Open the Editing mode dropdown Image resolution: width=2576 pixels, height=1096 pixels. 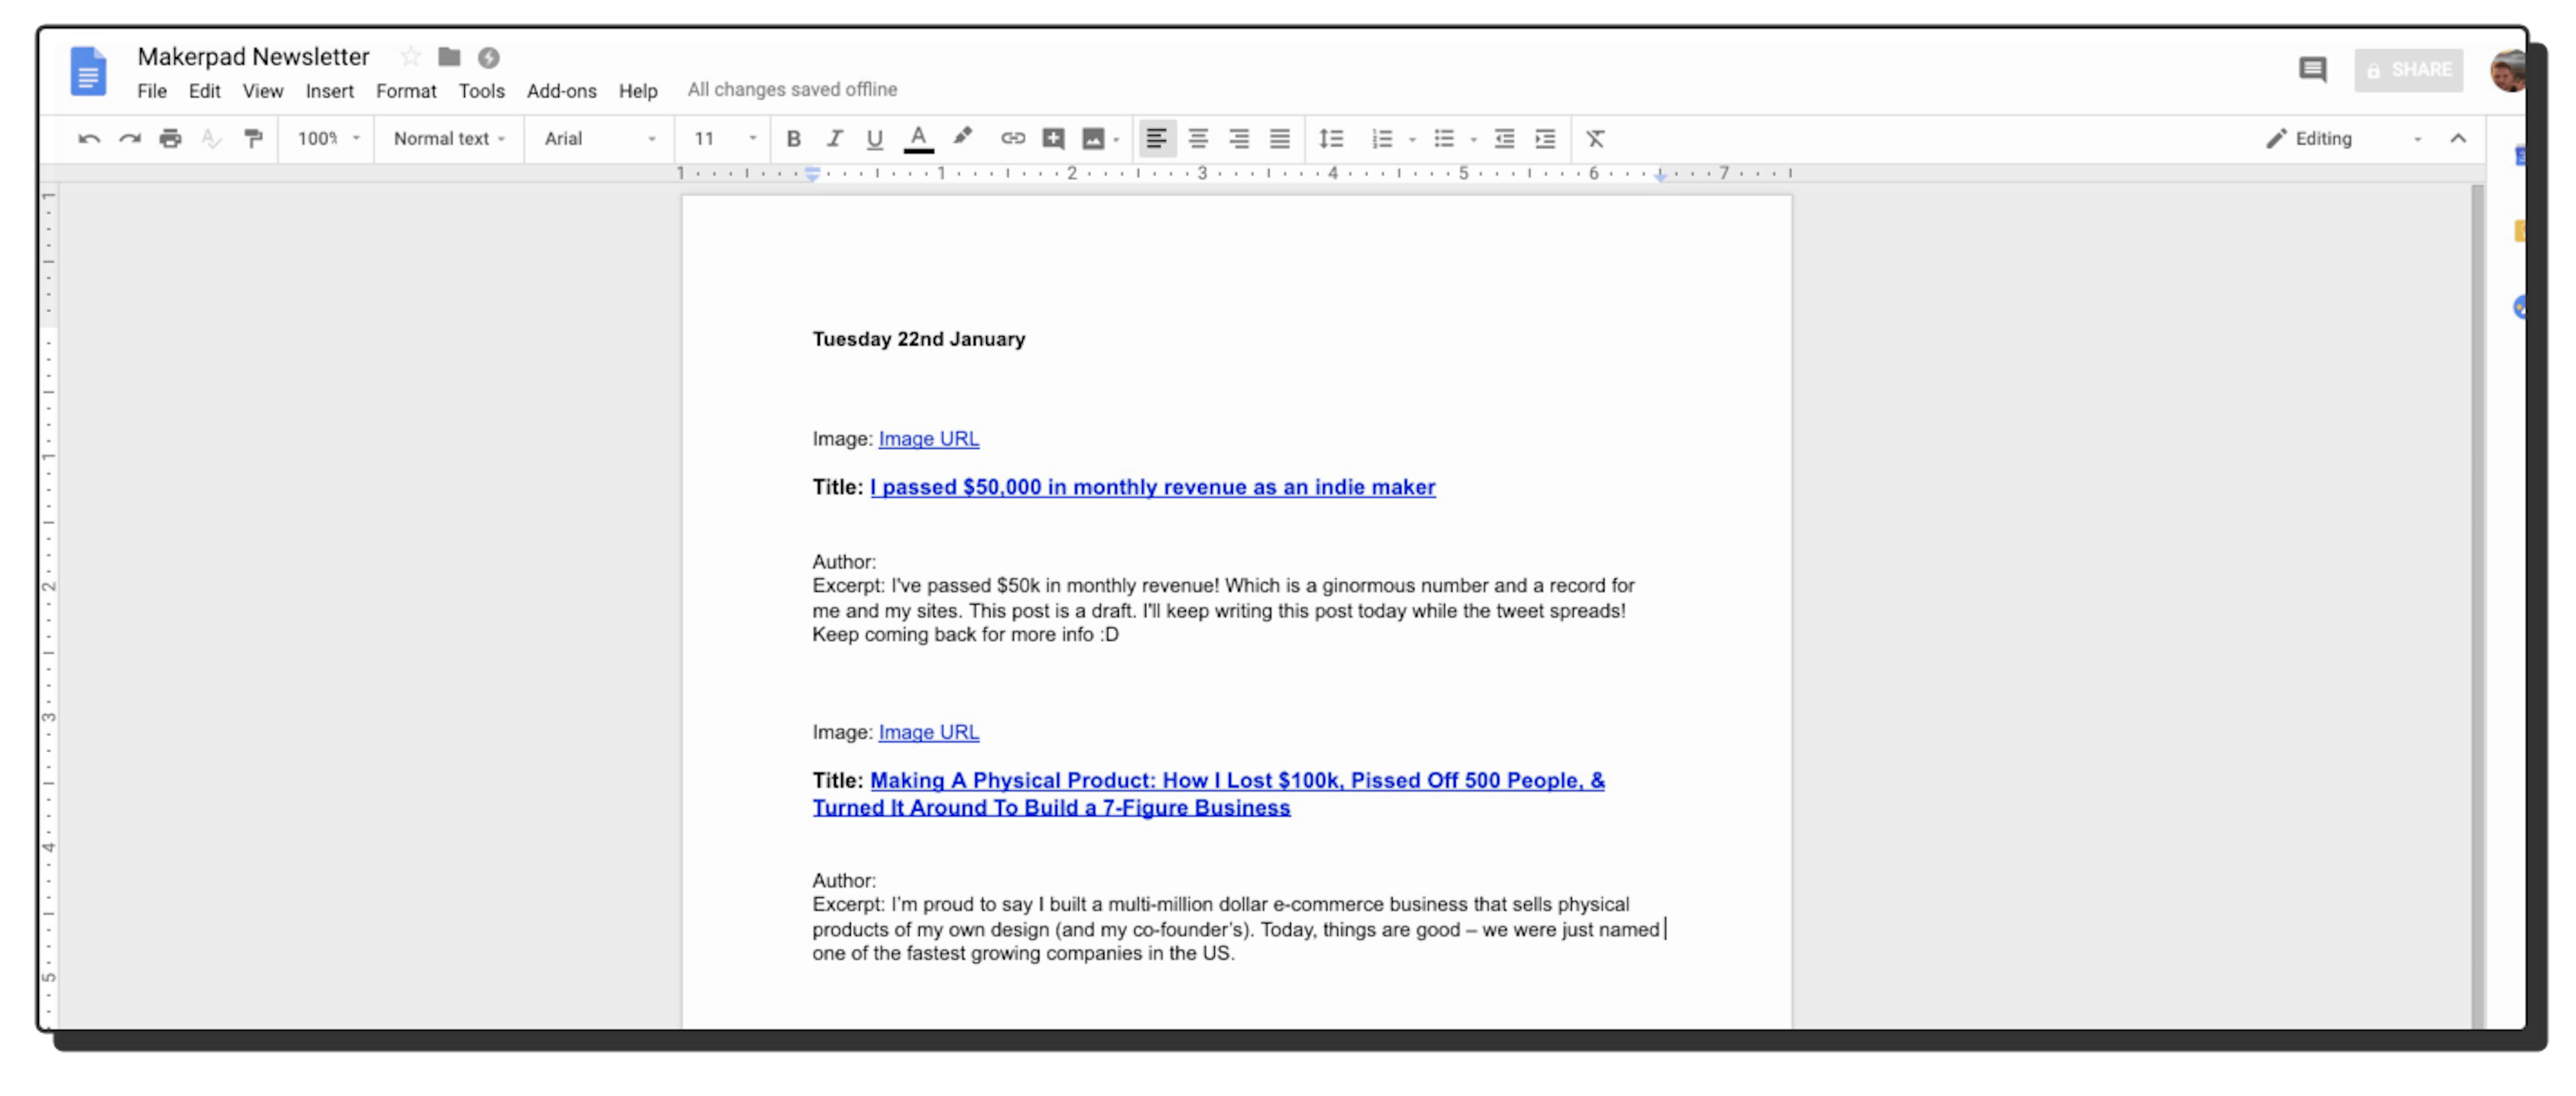click(2320, 139)
